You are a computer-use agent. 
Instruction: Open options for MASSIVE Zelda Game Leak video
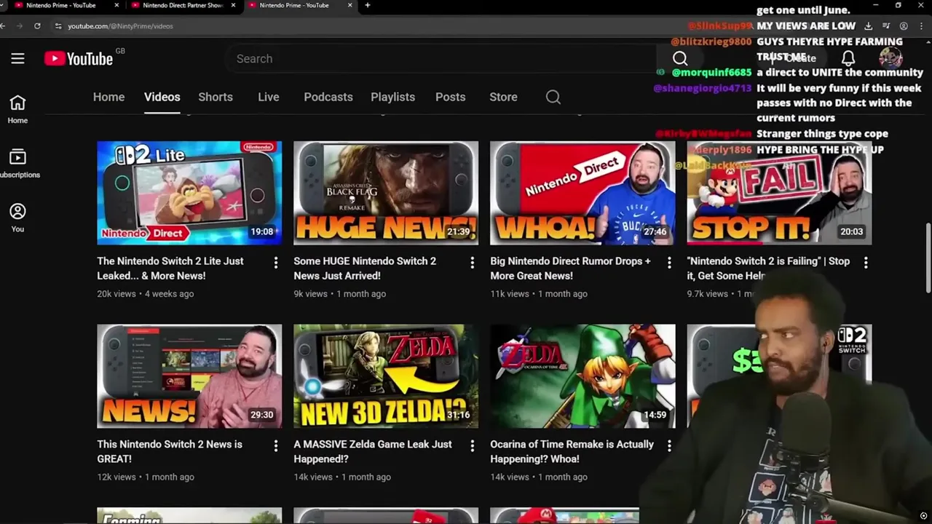tap(472, 445)
